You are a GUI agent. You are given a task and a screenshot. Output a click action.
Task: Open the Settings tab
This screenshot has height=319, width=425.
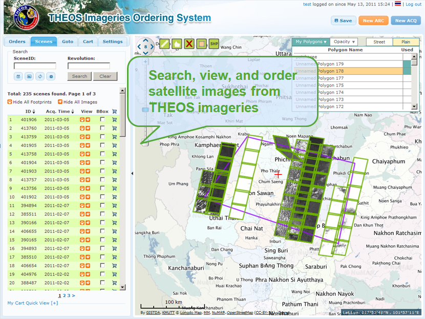tap(113, 41)
